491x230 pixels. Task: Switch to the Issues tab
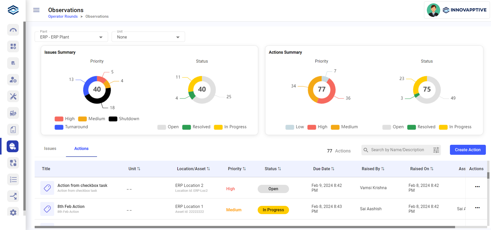pos(50,149)
